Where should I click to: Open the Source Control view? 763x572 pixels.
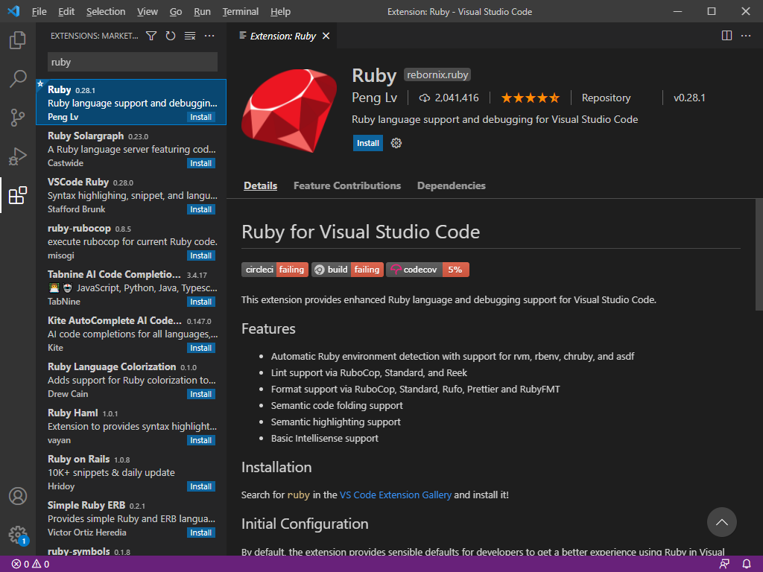(18, 117)
